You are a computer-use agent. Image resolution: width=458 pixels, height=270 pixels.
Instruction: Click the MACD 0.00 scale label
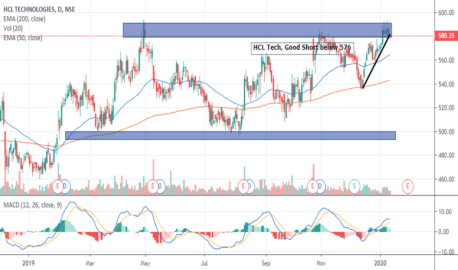[444, 232]
